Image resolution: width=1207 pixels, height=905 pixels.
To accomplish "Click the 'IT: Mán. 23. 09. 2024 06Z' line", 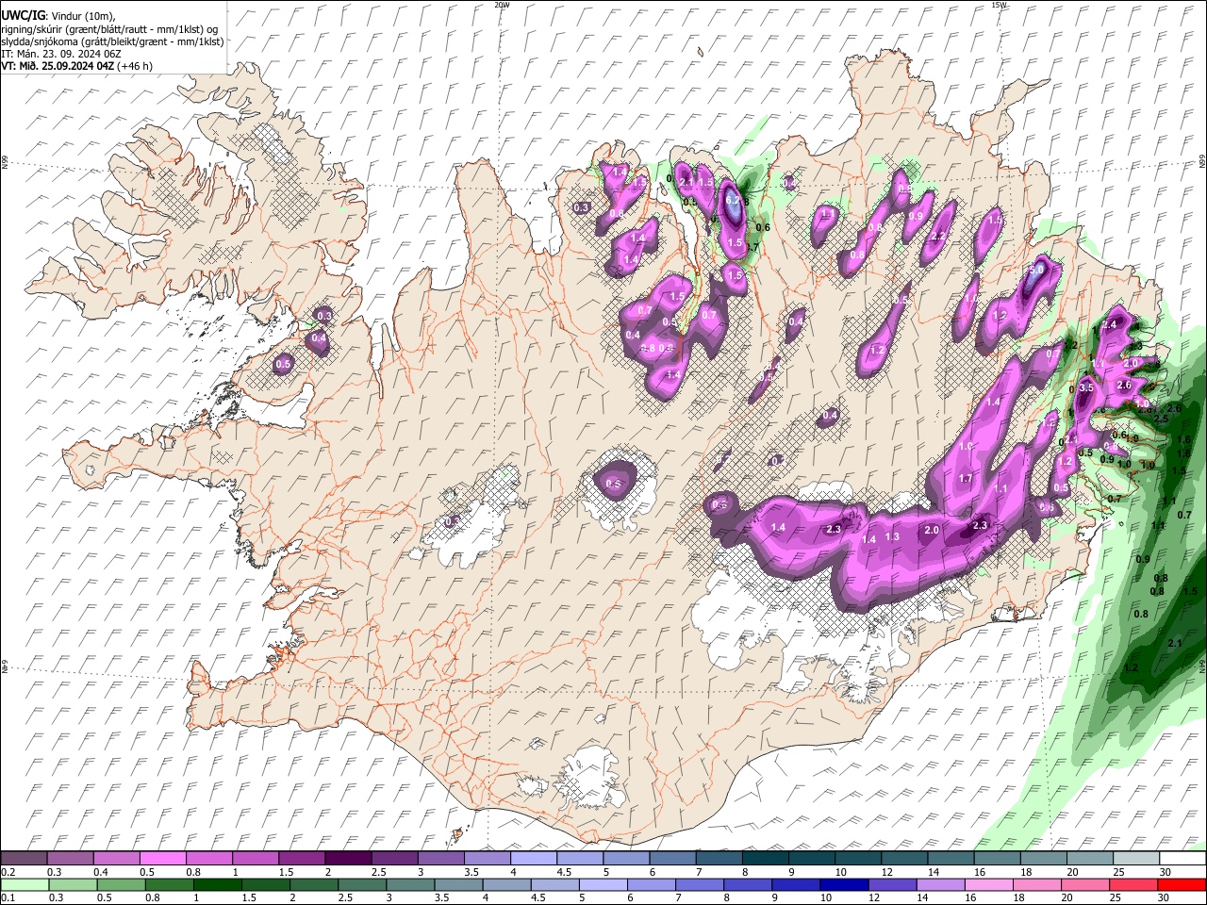I will (61, 54).
